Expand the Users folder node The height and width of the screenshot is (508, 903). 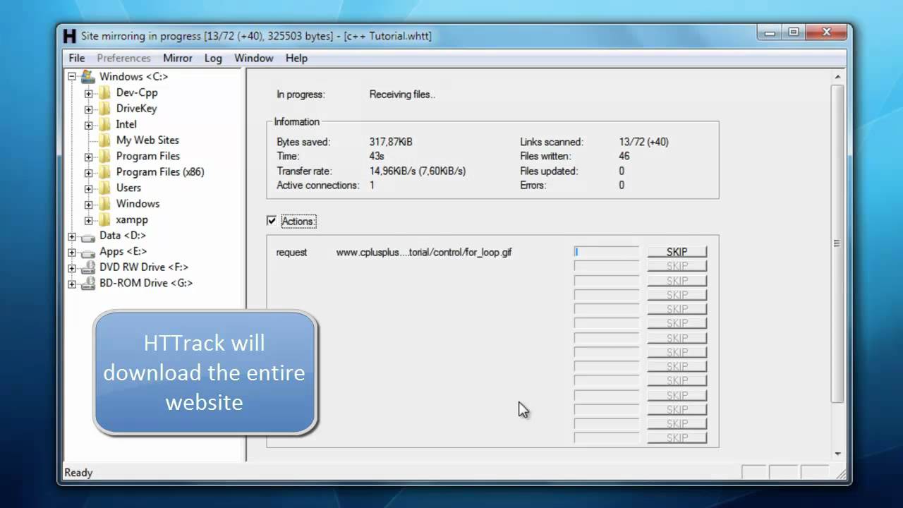click(88, 188)
